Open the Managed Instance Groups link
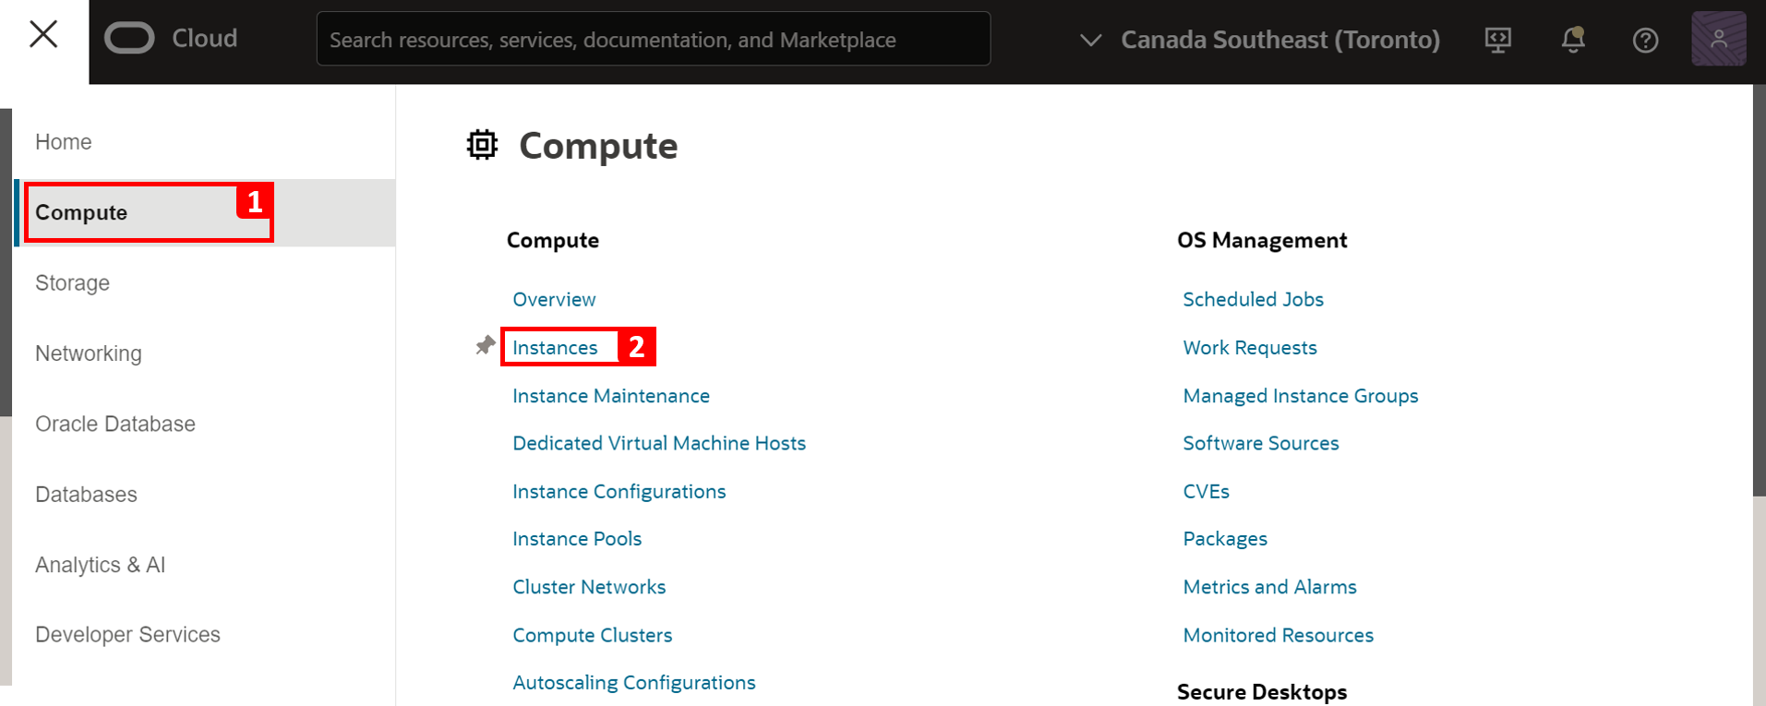The image size is (1766, 706). (1300, 395)
